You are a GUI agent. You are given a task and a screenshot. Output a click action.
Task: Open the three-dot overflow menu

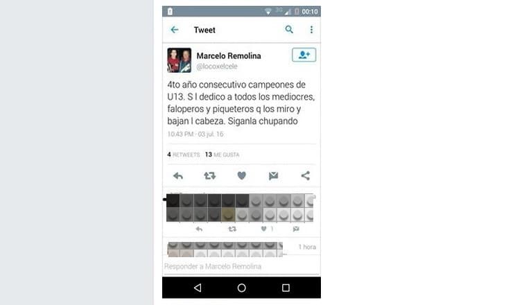[x=311, y=30]
